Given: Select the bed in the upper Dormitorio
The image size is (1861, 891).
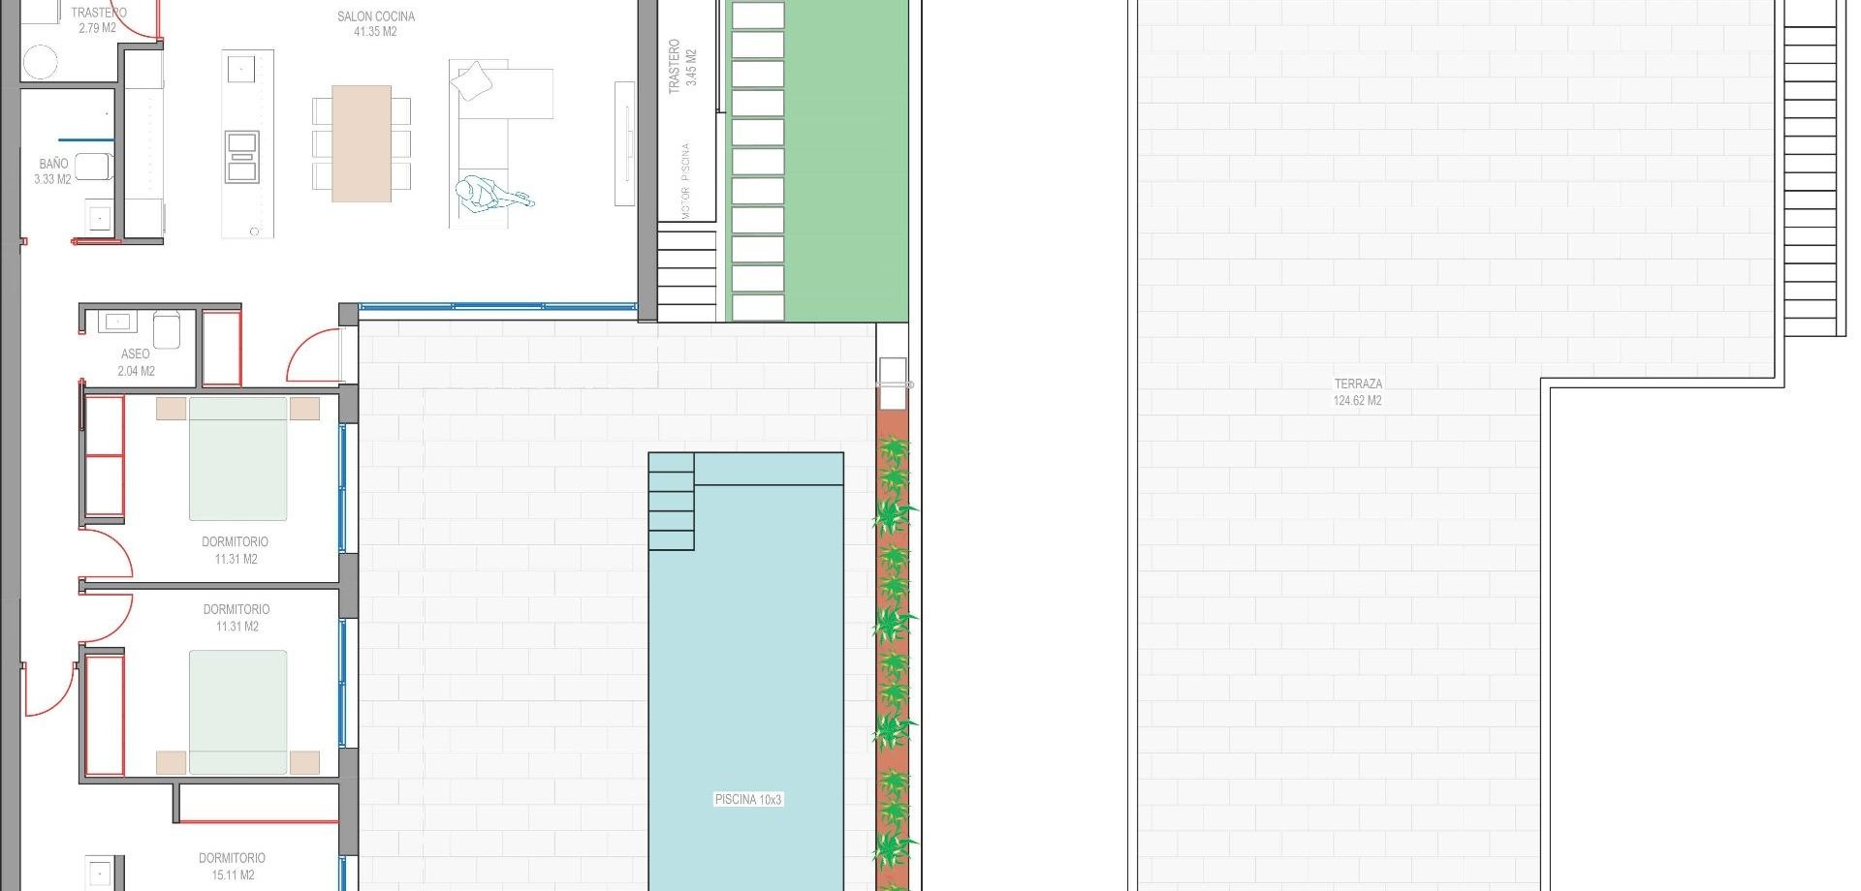Looking at the screenshot, I should coord(237,459).
